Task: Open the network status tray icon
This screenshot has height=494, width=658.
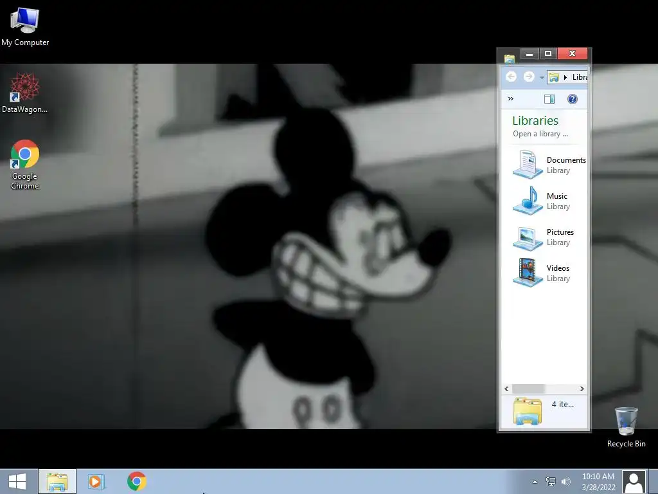Action: click(550, 482)
